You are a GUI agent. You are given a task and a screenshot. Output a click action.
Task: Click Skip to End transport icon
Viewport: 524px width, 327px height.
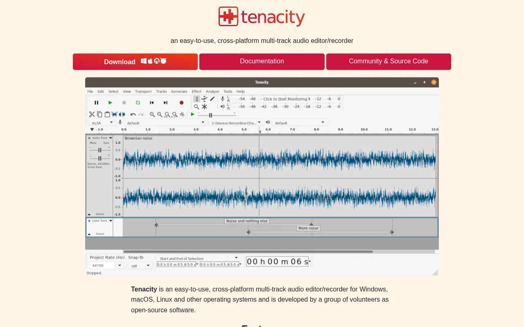165,103
